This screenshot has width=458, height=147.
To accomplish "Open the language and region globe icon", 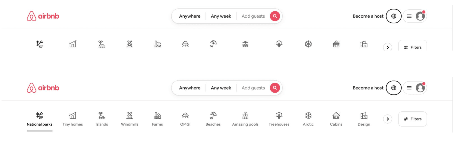I will click(393, 88).
